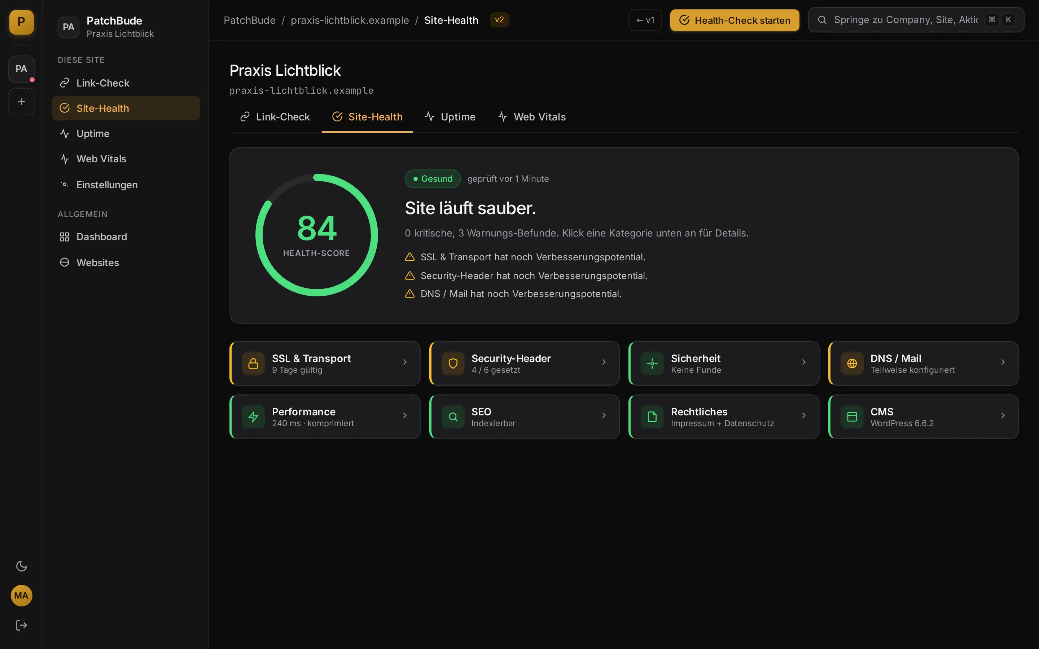This screenshot has width=1039, height=649.
Task: Click 'Impressum + Datenschutz' text
Action: click(722, 423)
